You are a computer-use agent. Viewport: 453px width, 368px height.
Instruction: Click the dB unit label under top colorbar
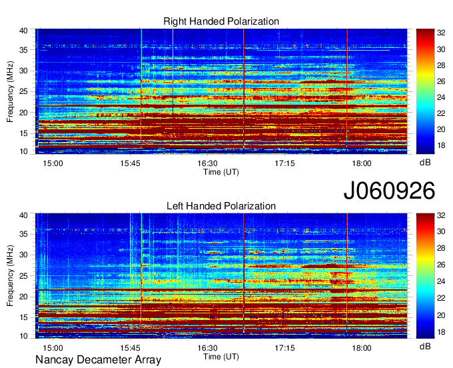click(425, 163)
